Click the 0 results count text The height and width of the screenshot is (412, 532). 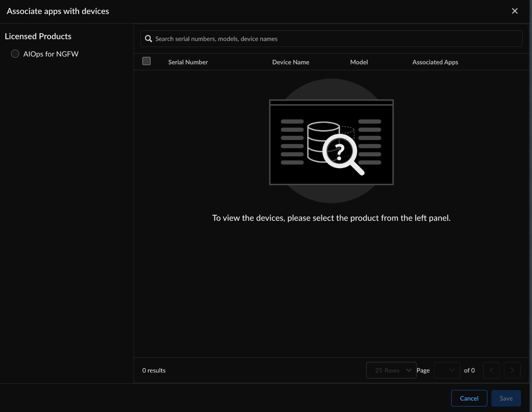(154, 370)
